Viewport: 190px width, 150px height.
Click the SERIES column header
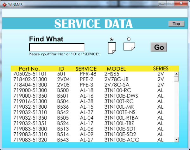[x=161, y=69]
